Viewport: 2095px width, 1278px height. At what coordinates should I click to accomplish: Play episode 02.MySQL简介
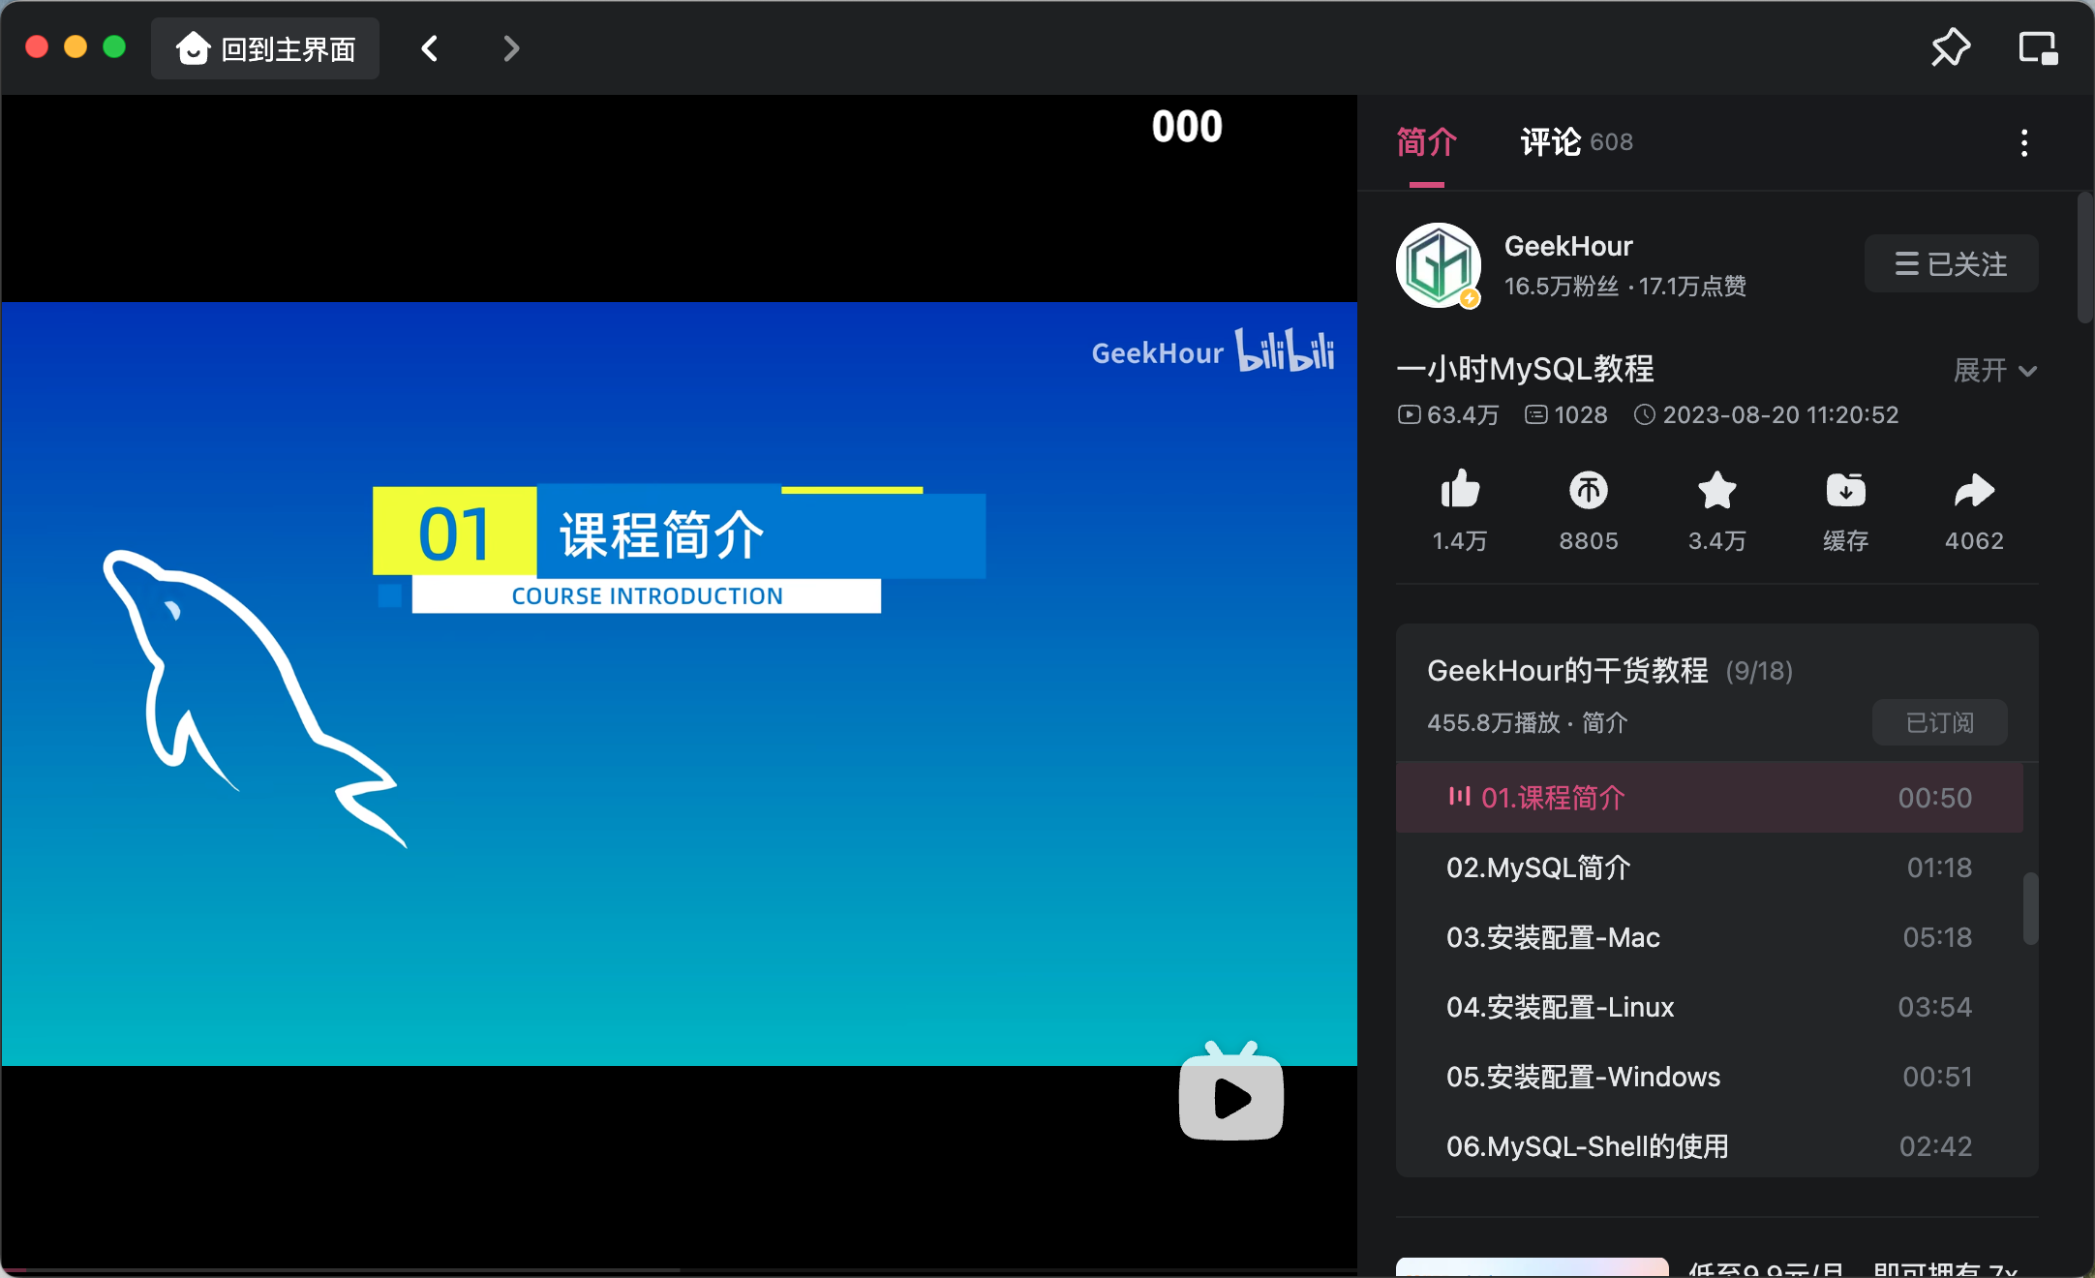1710,867
